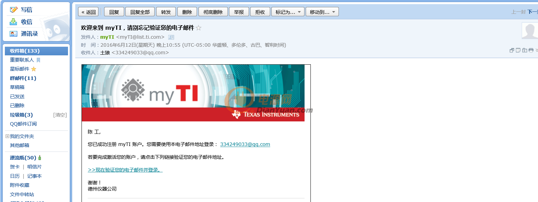Open email in new window icon
538x202 pixels.
pyautogui.click(x=512, y=50)
